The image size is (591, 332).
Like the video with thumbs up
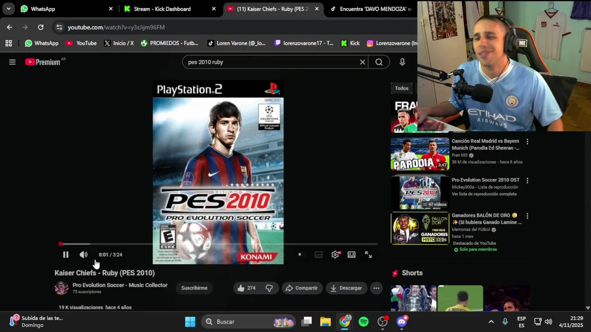tap(247, 288)
